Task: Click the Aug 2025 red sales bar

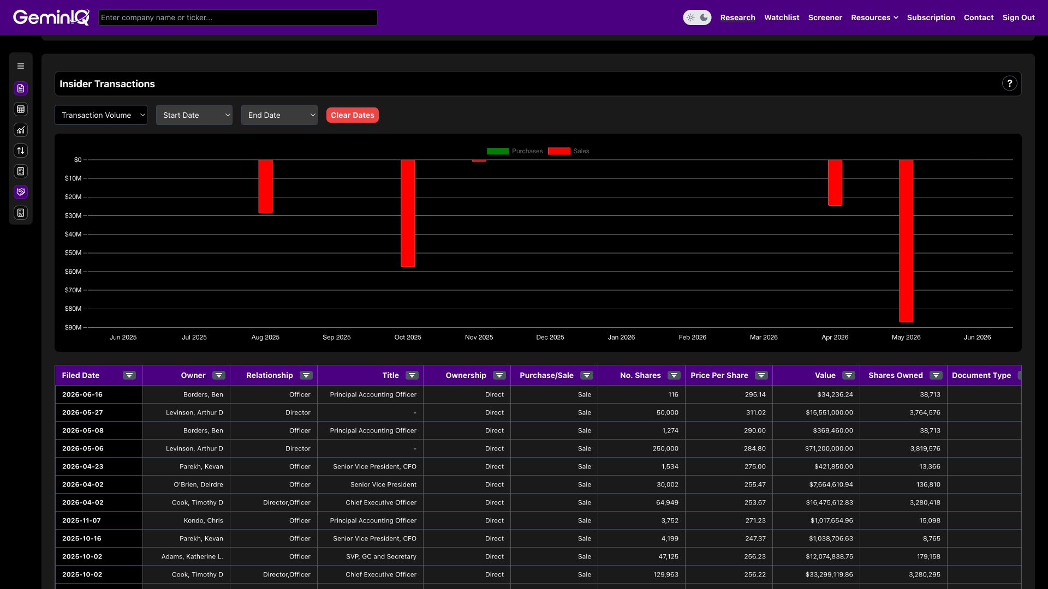Action: [x=265, y=186]
